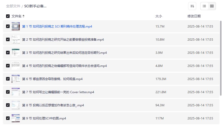The height and width of the screenshot is (125, 222).
Task: Uncheck the 第 7 节 file checkbox
Action: click(8, 92)
